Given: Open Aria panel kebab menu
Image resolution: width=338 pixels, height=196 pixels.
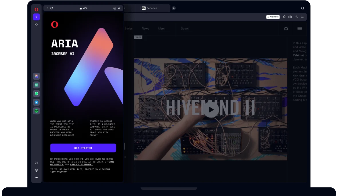Looking at the screenshot, I should pyautogui.click(x=47, y=8).
